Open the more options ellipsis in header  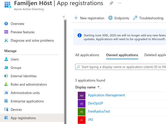point(120,3)
